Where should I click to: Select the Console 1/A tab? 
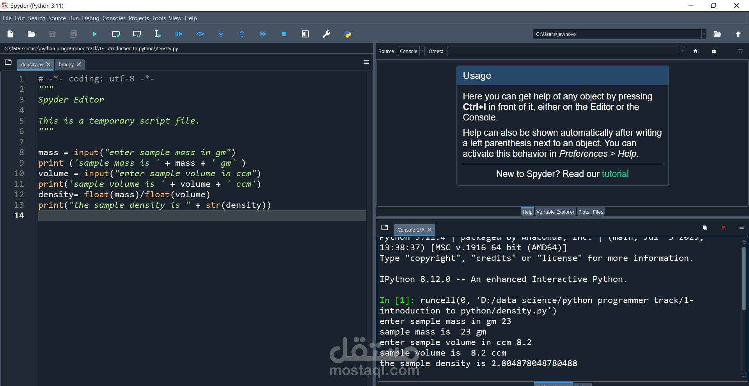click(x=414, y=230)
